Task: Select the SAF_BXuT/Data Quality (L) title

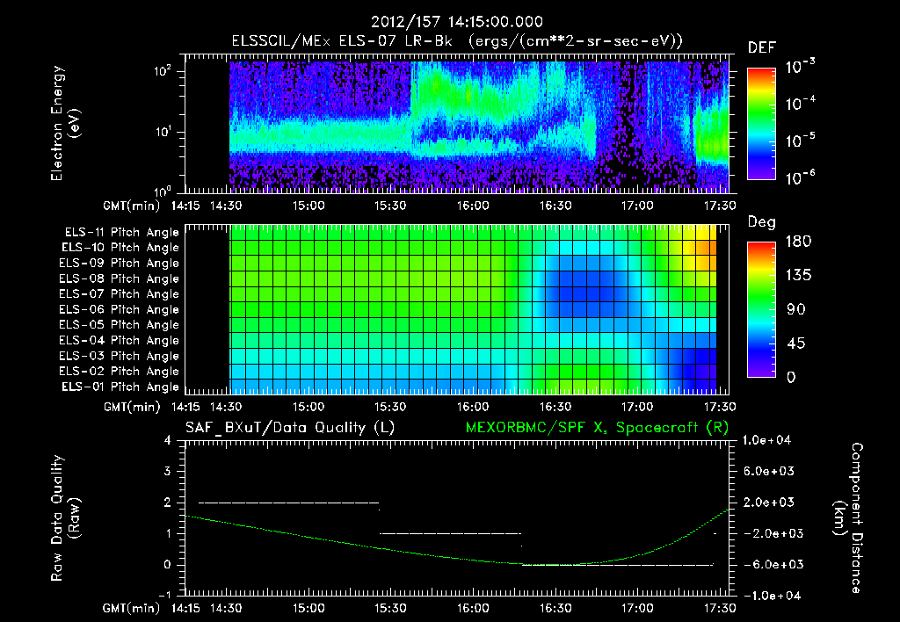Action: click(290, 428)
